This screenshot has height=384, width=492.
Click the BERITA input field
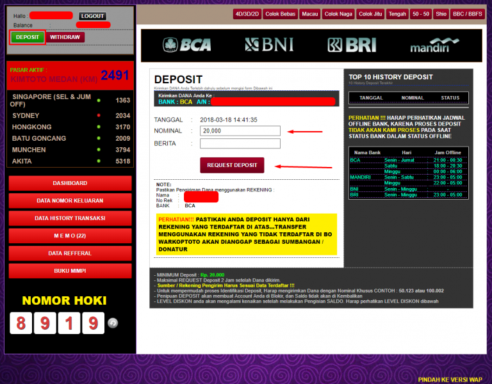(x=240, y=143)
